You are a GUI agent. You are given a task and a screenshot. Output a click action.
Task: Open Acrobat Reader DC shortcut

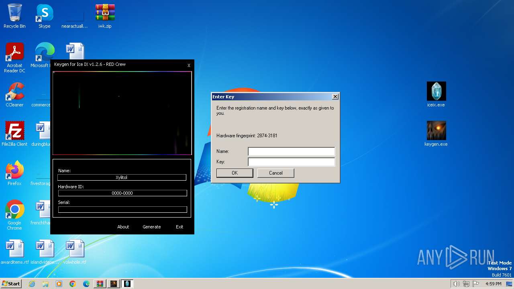click(x=14, y=58)
